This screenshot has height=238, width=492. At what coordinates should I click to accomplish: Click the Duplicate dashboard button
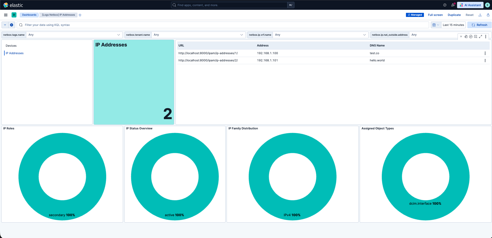[454, 15]
